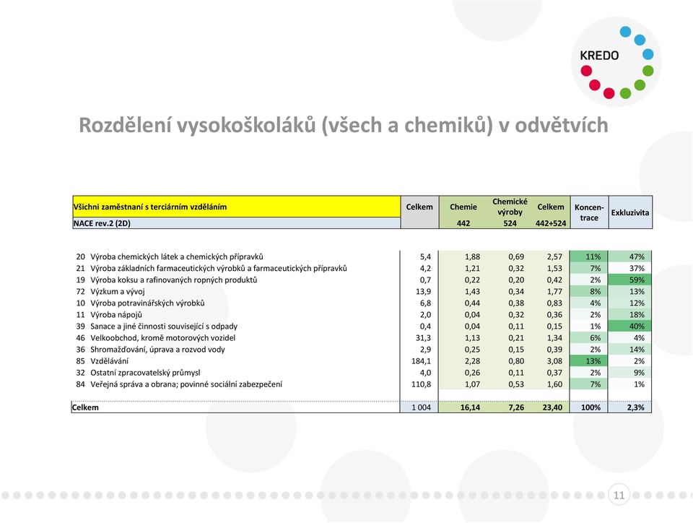Screen dimensions: 693x523
Task: Select row 'Výroba chemických látek a chemických přípravků'
Action: pyautogui.click(x=362, y=256)
